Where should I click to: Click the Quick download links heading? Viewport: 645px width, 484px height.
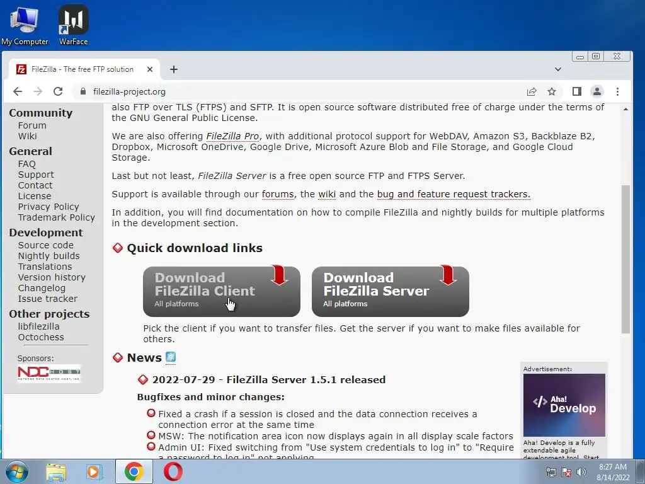[x=195, y=248]
